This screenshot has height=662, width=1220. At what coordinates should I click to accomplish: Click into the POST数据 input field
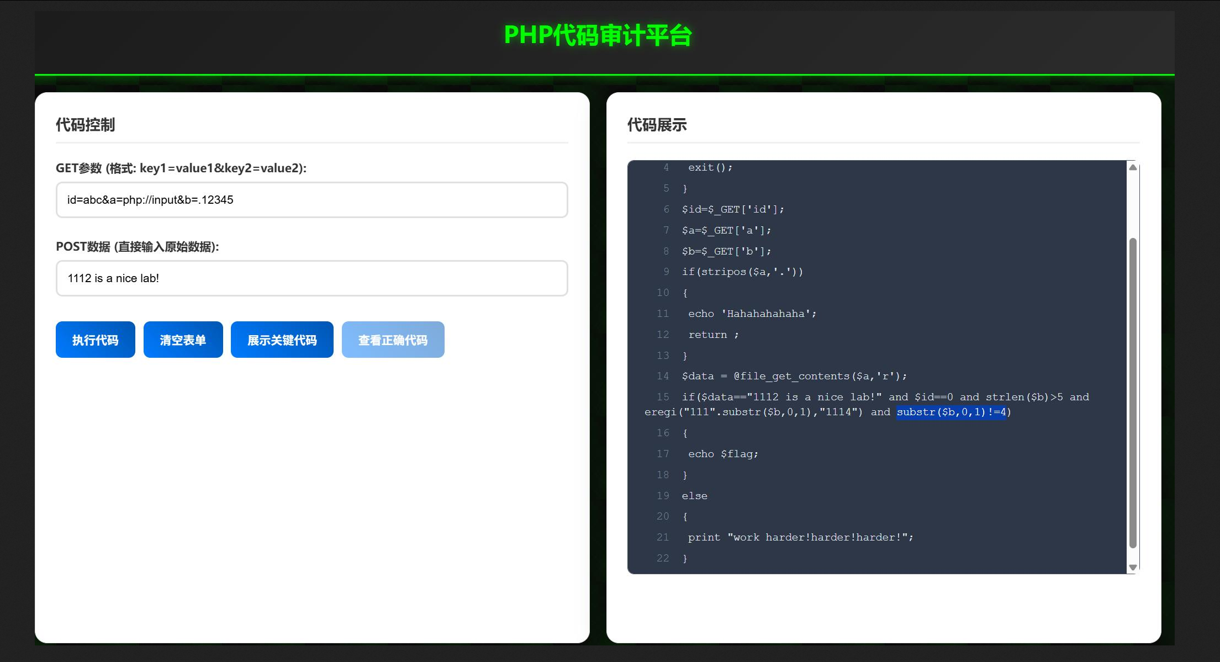click(x=311, y=278)
